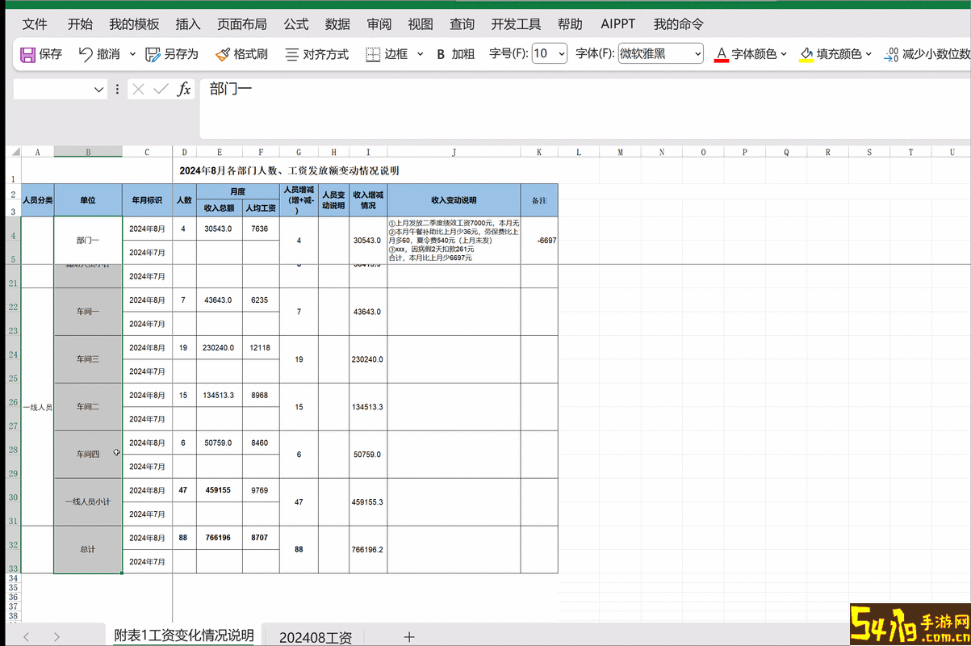Click the title cell 2024年8月各部门人数
971x646 pixels.
point(289,170)
